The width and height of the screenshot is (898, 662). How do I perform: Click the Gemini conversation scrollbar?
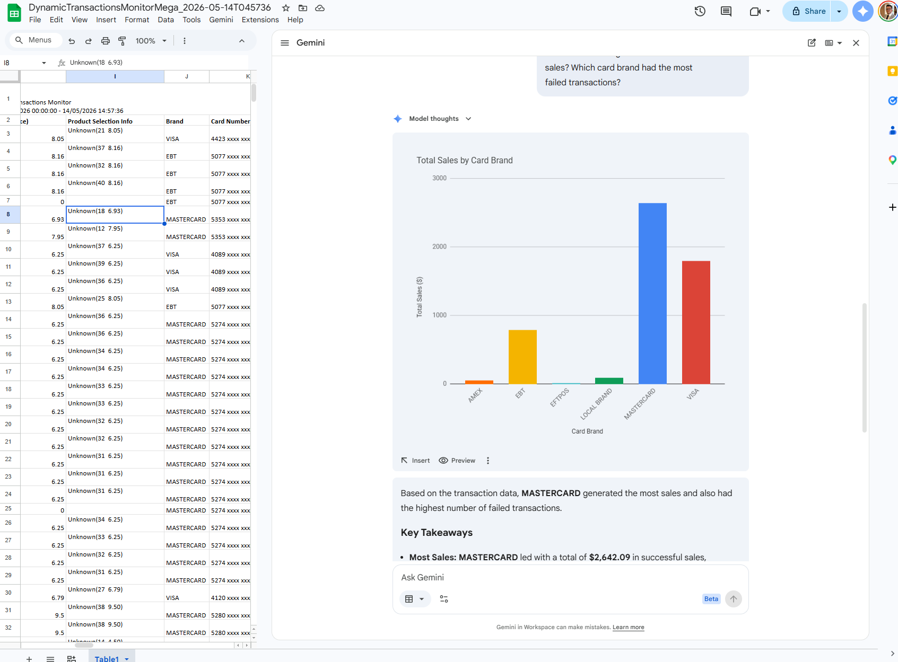(865, 368)
